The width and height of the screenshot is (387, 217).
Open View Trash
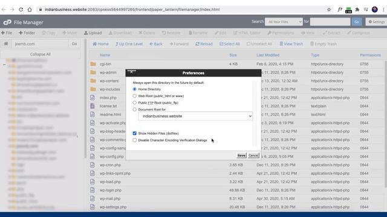click(291, 44)
